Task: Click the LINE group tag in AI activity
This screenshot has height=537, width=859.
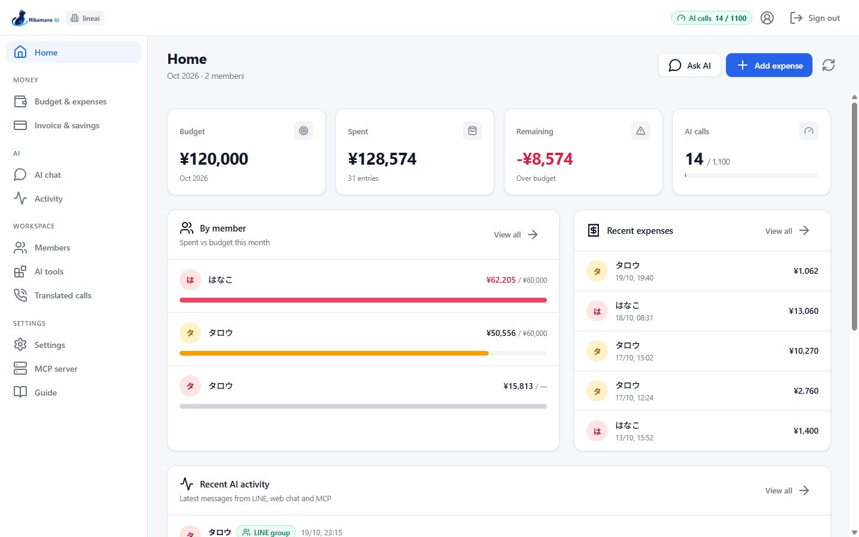Action: (x=266, y=532)
